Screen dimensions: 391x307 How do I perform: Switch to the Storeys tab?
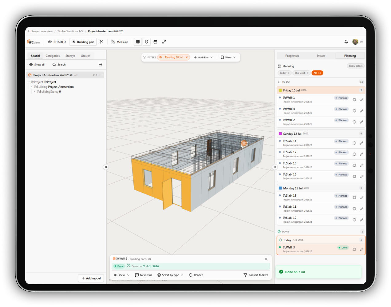pyautogui.click(x=70, y=56)
